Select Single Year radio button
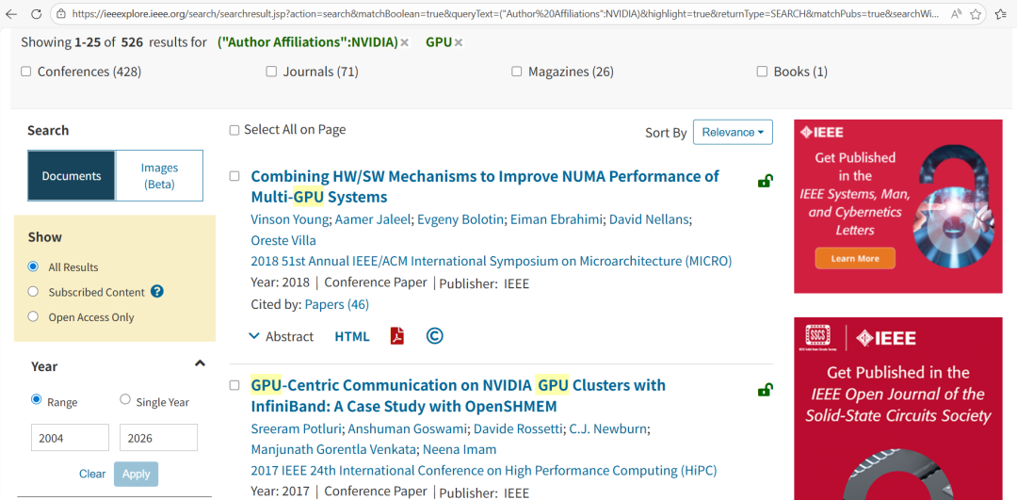This screenshot has height=500, width=1017. [x=125, y=399]
